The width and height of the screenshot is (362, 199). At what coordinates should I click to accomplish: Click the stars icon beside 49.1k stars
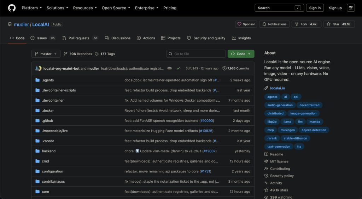pyautogui.click(x=266, y=190)
